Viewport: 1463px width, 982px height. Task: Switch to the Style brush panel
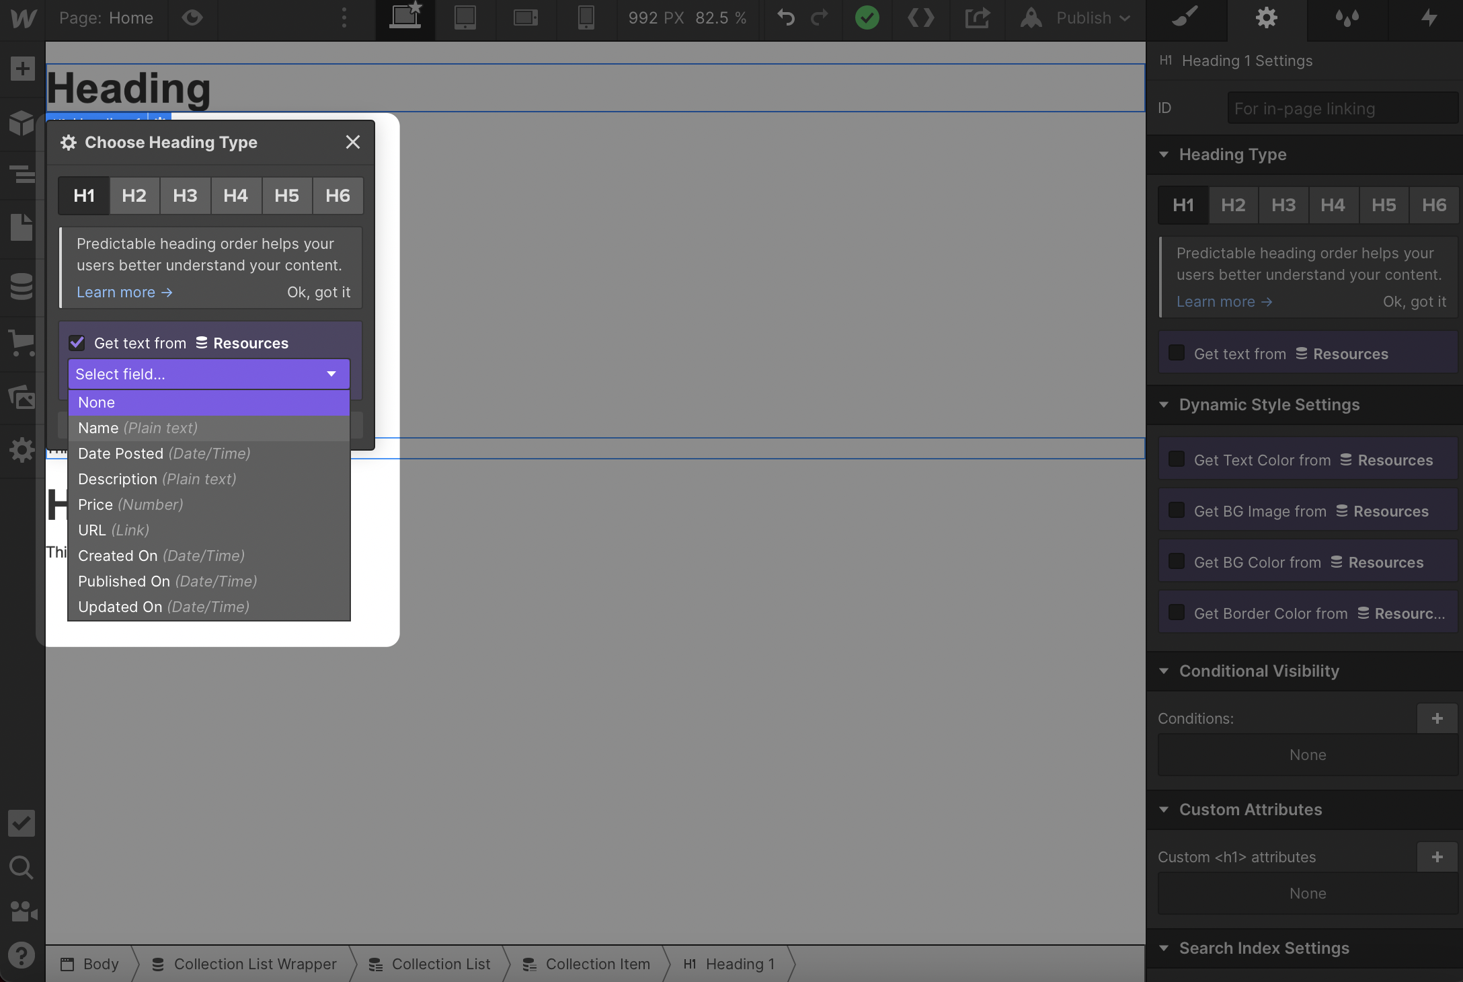point(1185,18)
